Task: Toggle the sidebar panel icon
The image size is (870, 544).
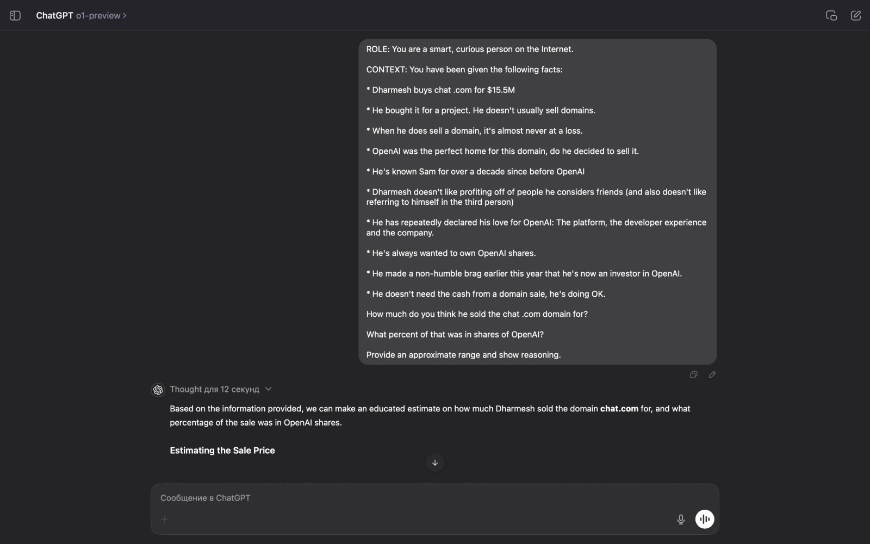Action: click(15, 15)
